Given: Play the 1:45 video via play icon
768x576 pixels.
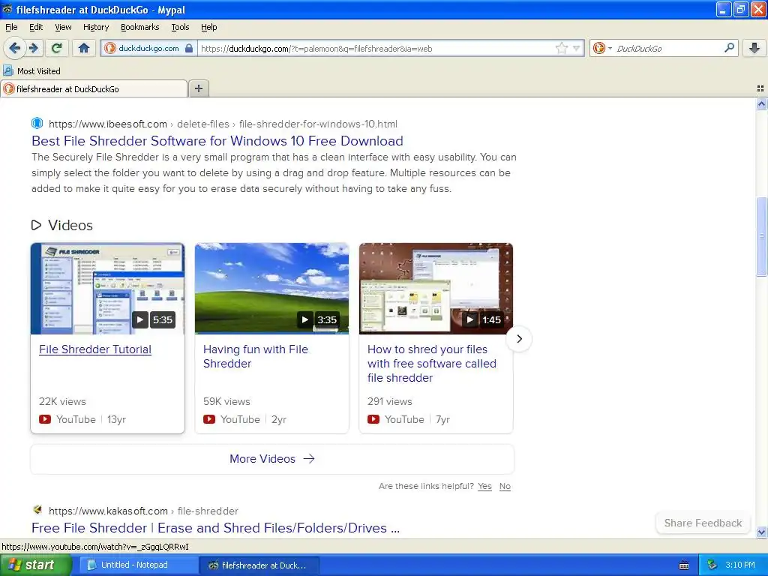Looking at the screenshot, I should [x=469, y=319].
